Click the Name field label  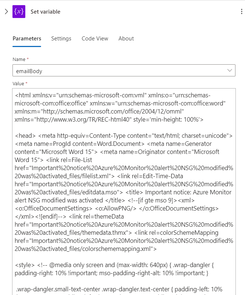click(x=19, y=59)
